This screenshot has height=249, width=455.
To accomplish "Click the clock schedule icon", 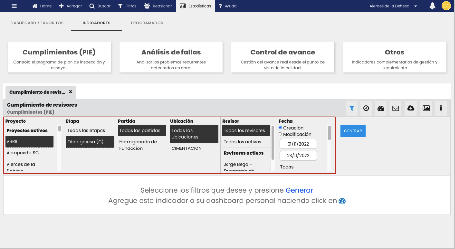I will [x=366, y=108].
